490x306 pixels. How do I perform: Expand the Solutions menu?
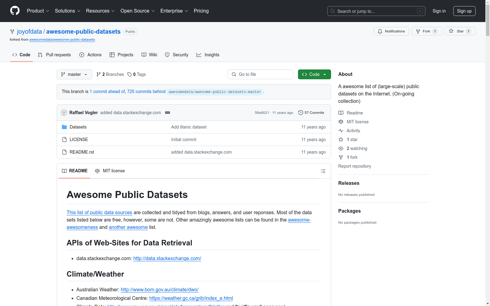coord(68,11)
